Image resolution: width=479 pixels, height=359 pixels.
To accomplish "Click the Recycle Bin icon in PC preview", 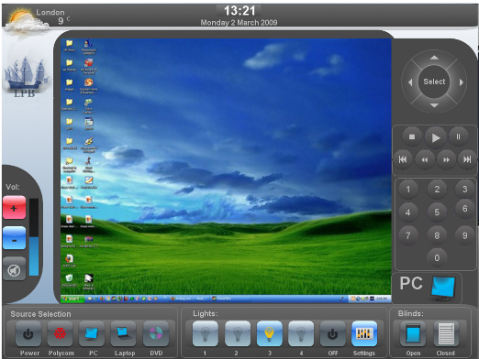I will point(70,279).
